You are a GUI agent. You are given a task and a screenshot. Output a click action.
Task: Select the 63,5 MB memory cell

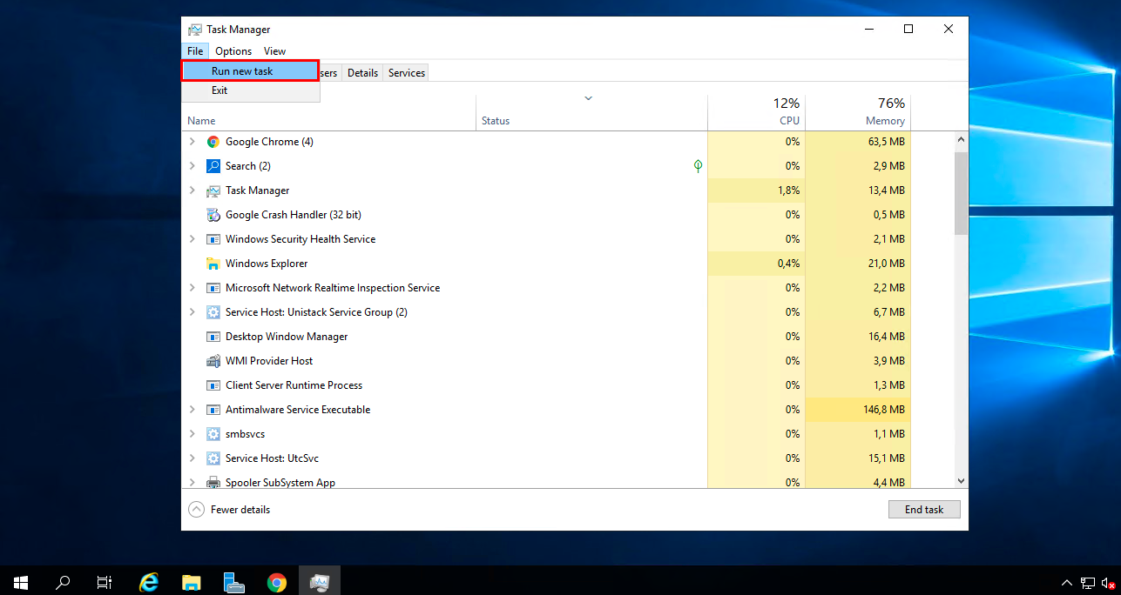click(858, 142)
